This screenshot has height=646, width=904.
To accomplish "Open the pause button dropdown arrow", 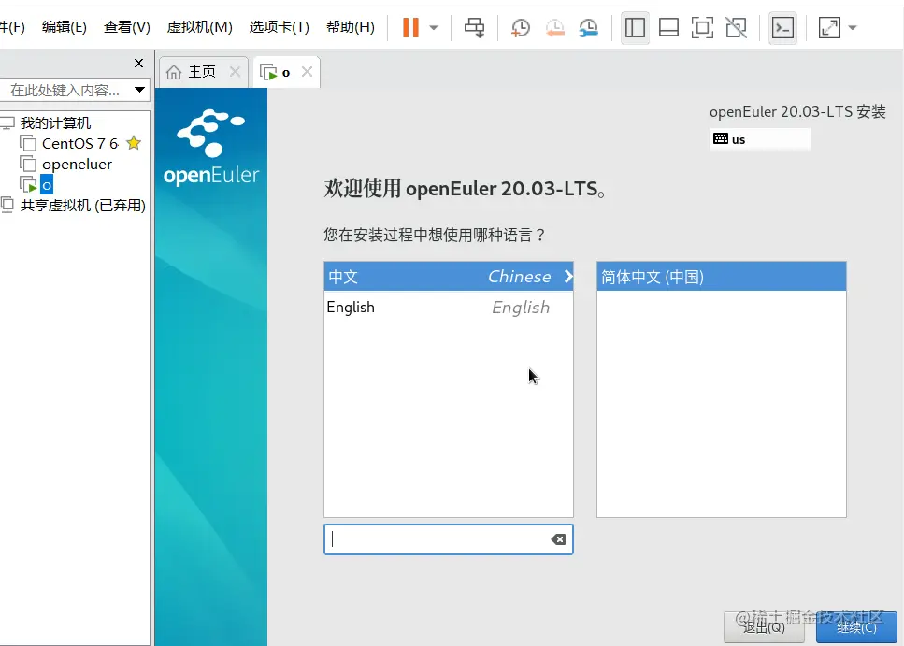I will coord(434,27).
